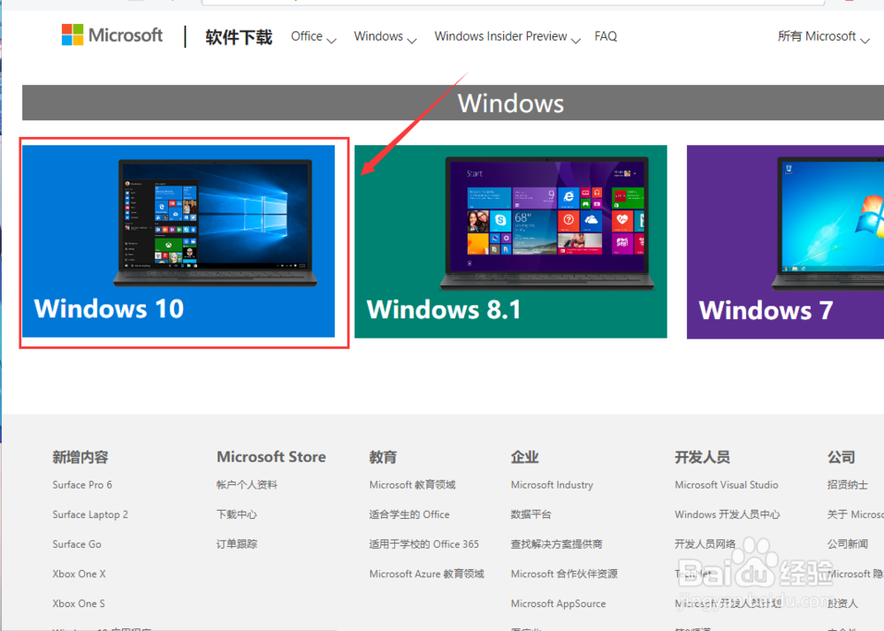Open the Windows dropdown menu
Viewport: 884px width, 631px height.
(379, 36)
